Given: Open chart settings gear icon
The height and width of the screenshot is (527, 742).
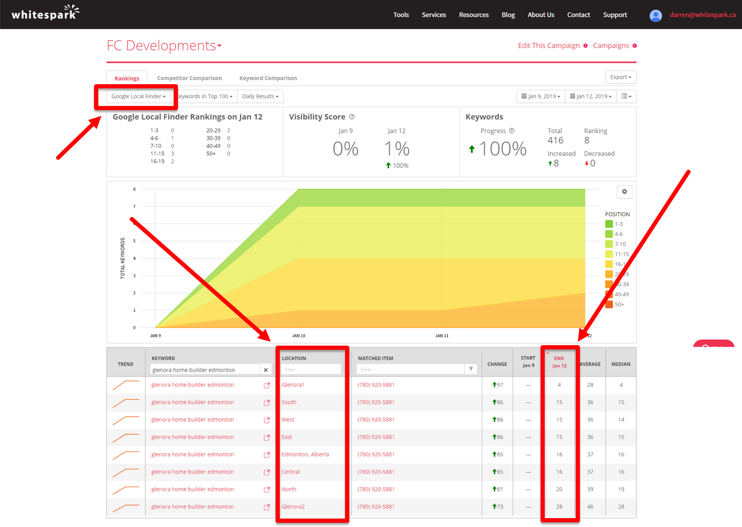Looking at the screenshot, I should pyautogui.click(x=624, y=192).
